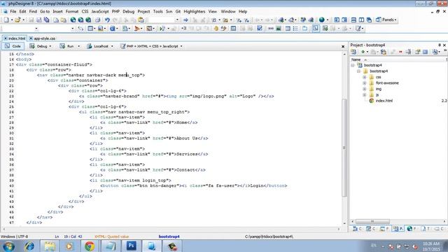This screenshot has height=252, width=448.
Task: Click the Project panel horizontal scrollbar
Action: point(372,221)
